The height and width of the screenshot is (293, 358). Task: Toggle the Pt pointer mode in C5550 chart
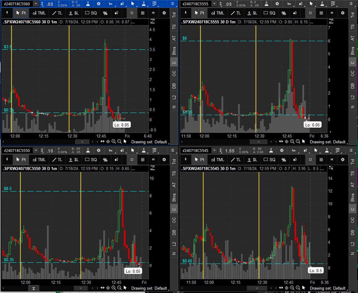coord(21,160)
